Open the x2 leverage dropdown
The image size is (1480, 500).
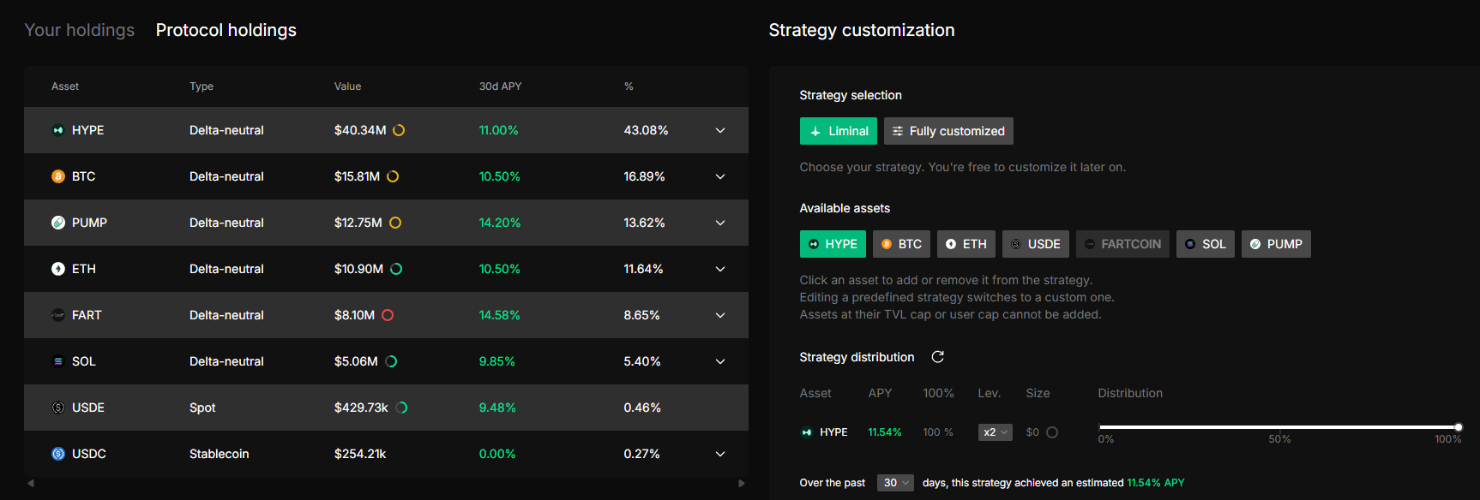tap(995, 432)
